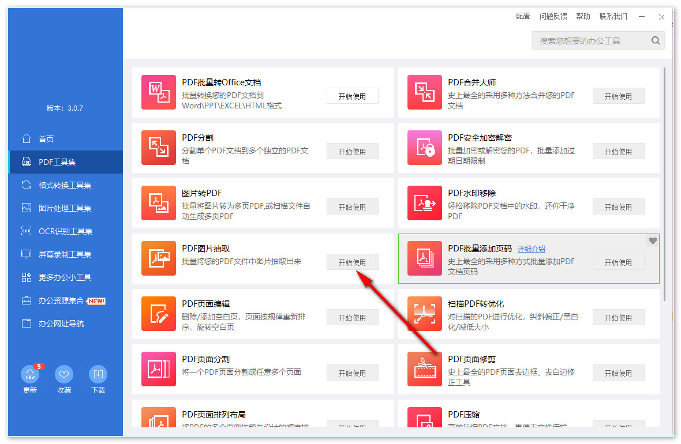Click 开始使用 for PDF合并大师

(618, 96)
